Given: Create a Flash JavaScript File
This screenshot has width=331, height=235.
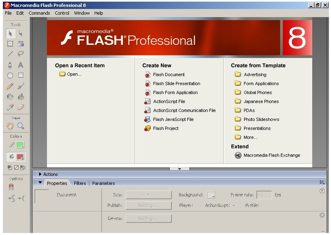Looking at the screenshot, I should 169,119.
